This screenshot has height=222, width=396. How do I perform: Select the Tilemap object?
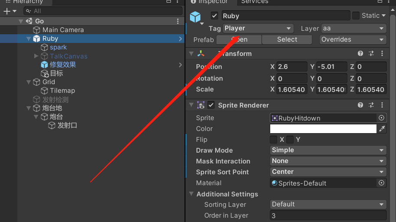[x=62, y=91]
